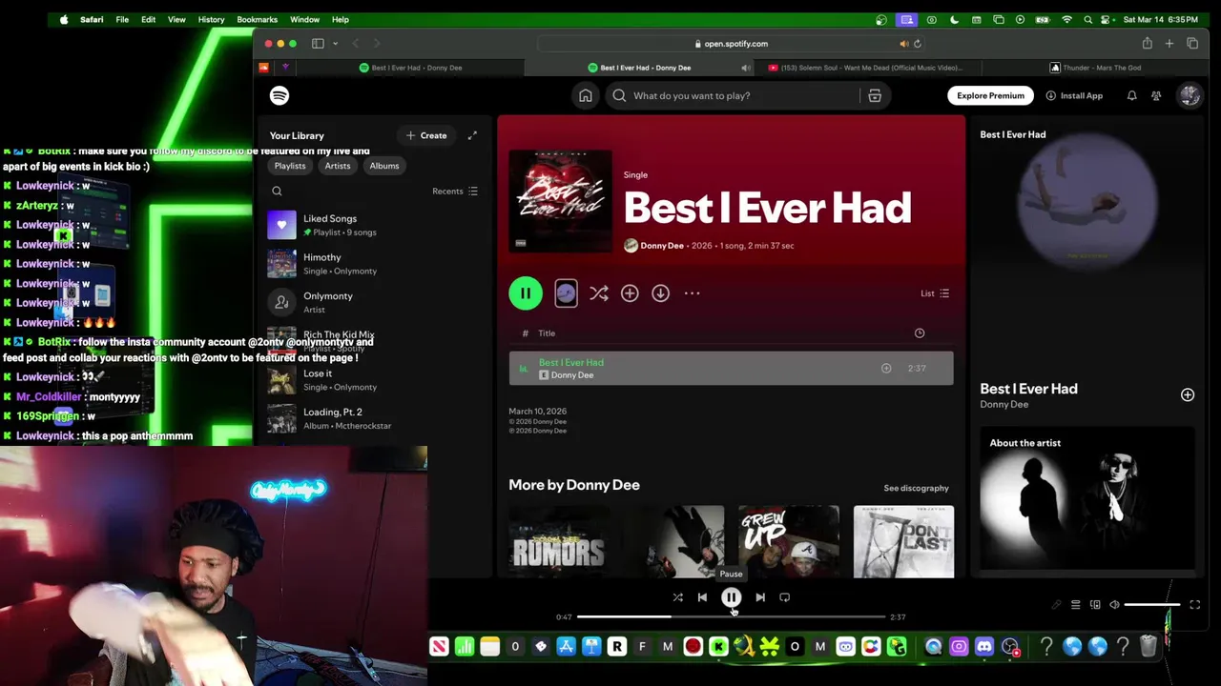Open more options for Best I Ever Had
This screenshot has height=686, width=1221.
coord(692,293)
